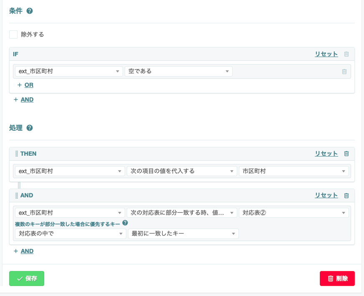Click リセット link in IF header

pos(326,54)
